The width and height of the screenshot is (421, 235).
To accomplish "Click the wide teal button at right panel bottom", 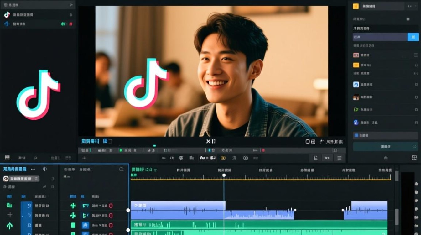I will 385,146.
